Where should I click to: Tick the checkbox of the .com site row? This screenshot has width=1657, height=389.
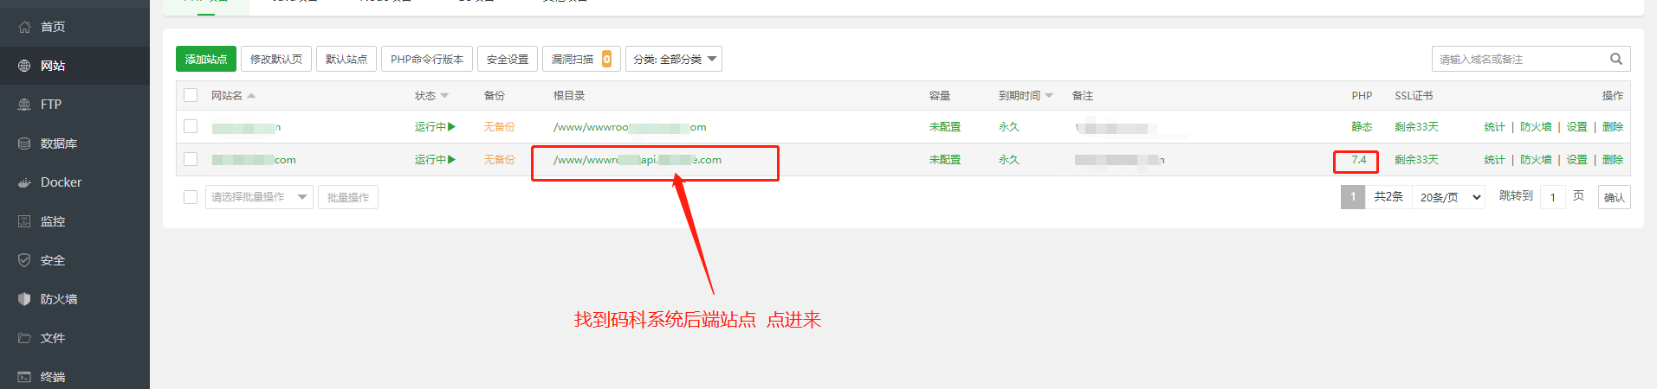[191, 159]
